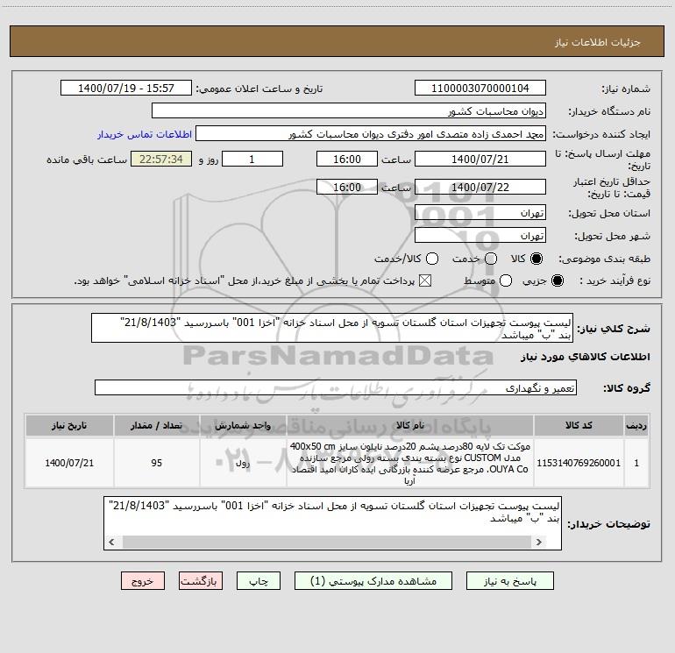Select the جزیی purchase type radio
The image size is (675, 653).
pyautogui.click(x=558, y=280)
